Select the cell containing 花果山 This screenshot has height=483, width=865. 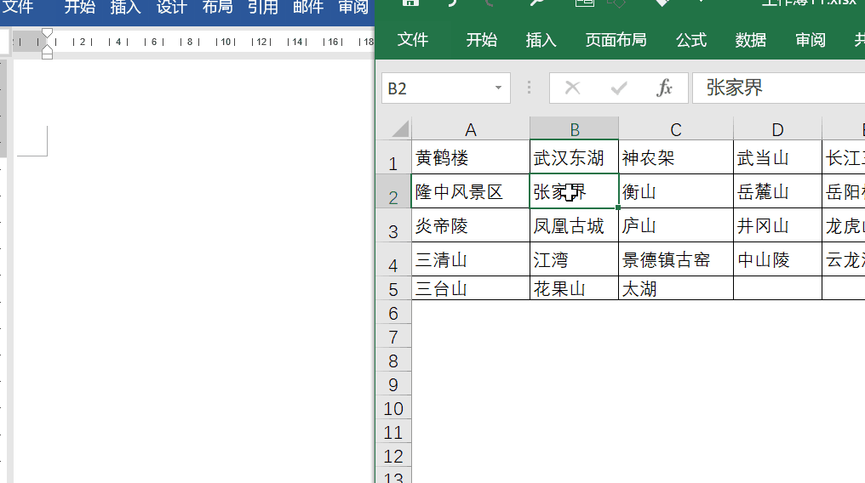575,288
